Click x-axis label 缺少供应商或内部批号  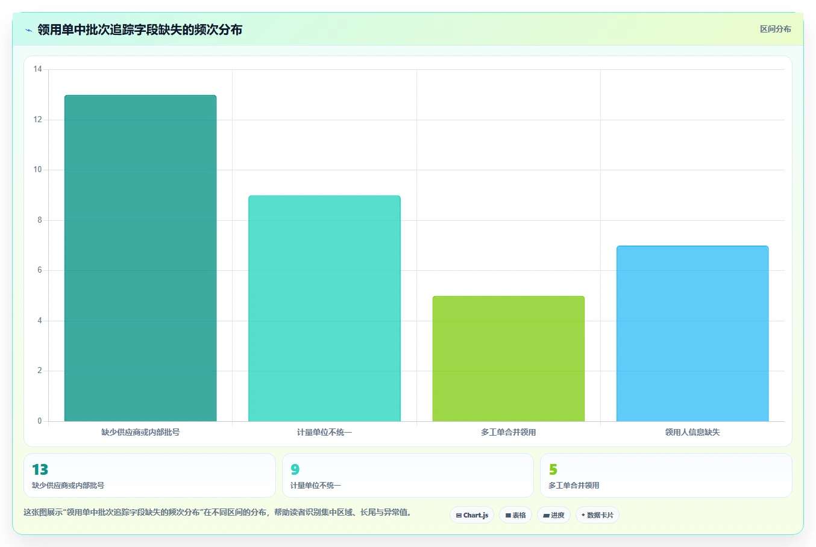coord(140,432)
